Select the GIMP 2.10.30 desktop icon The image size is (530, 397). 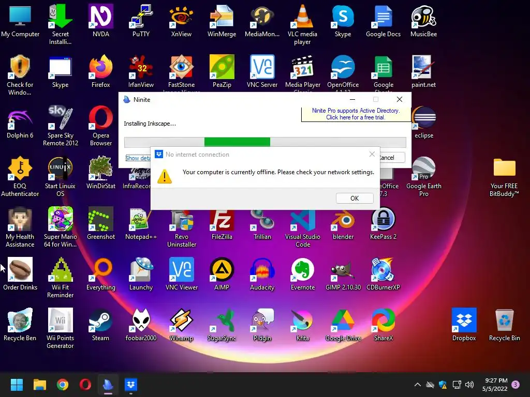click(343, 274)
